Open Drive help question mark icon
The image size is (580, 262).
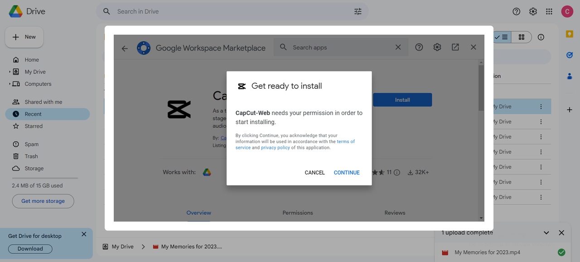pos(517,11)
